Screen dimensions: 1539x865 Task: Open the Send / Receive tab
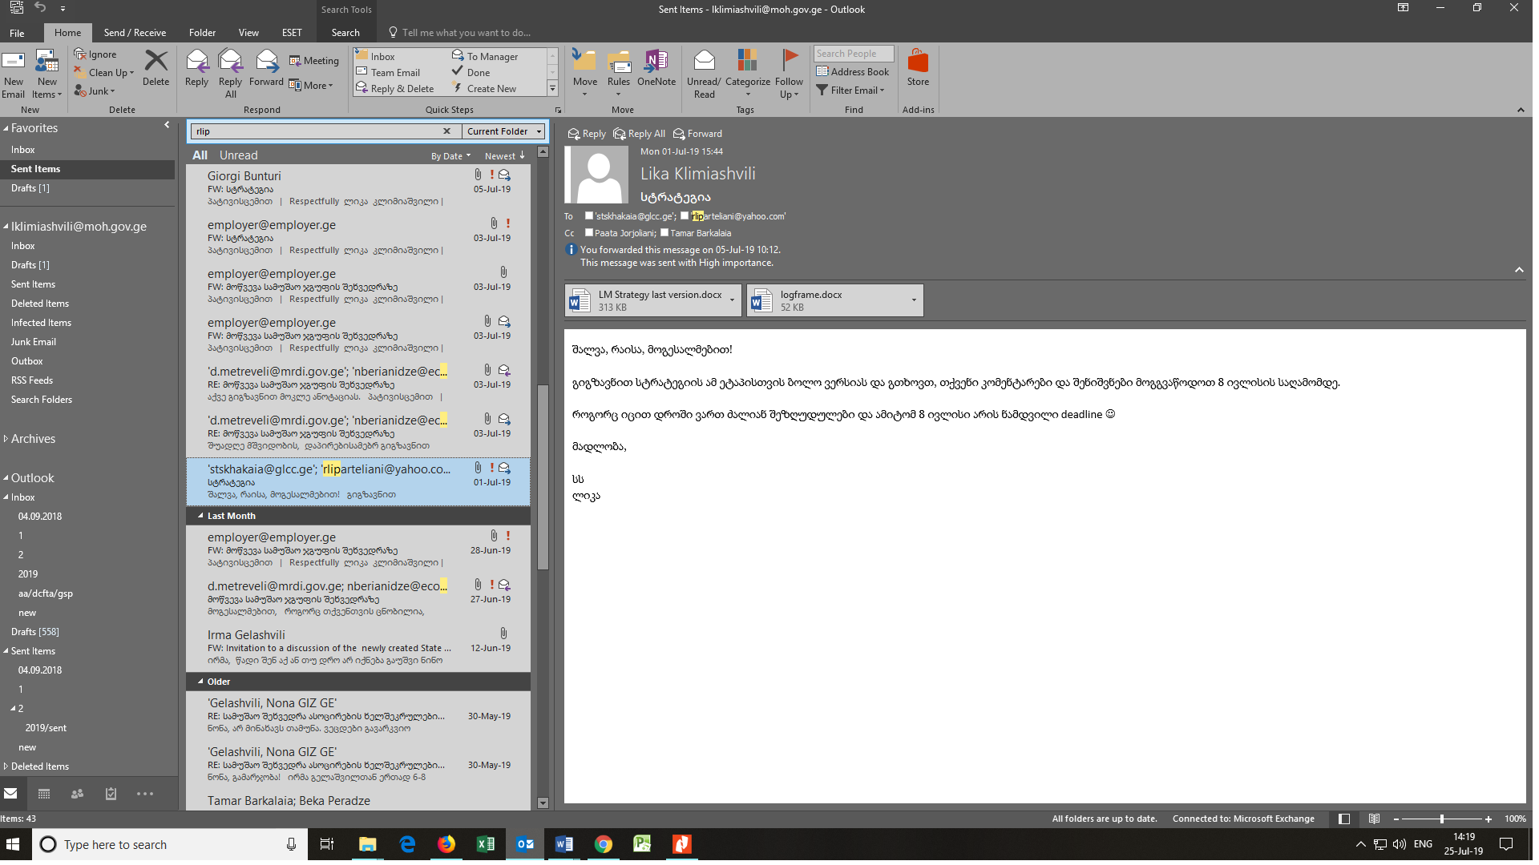135,33
